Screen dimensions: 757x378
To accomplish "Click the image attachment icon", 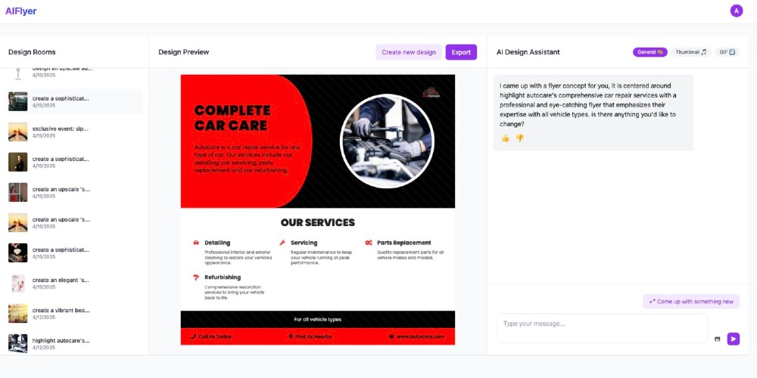I will [x=718, y=339].
